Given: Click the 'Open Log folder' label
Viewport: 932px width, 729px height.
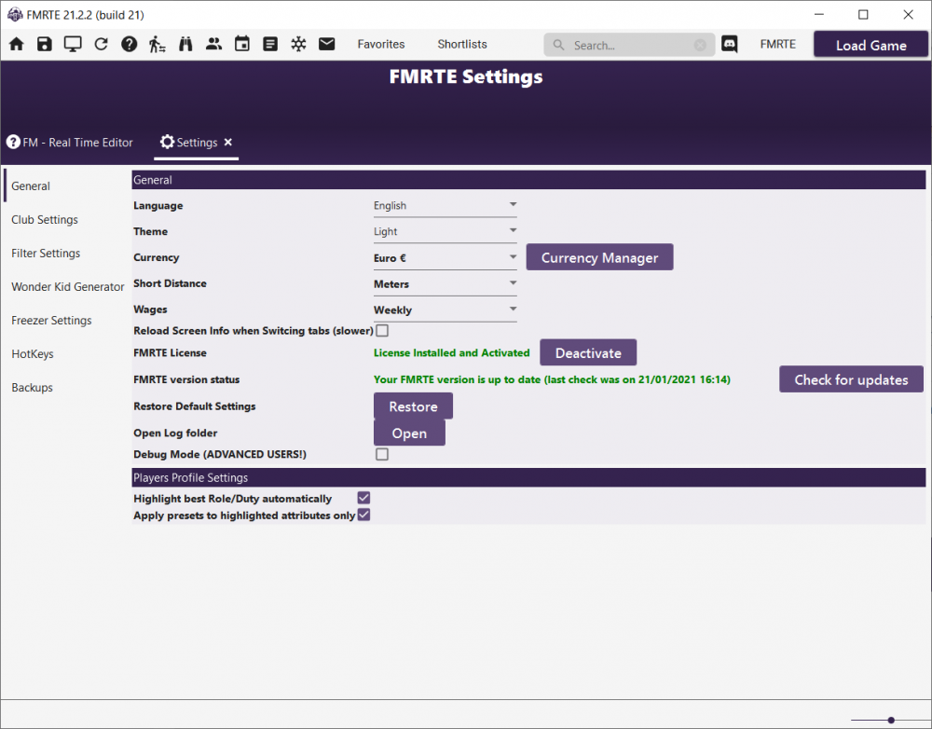Looking at the screenshot, I should click(175, 433).
